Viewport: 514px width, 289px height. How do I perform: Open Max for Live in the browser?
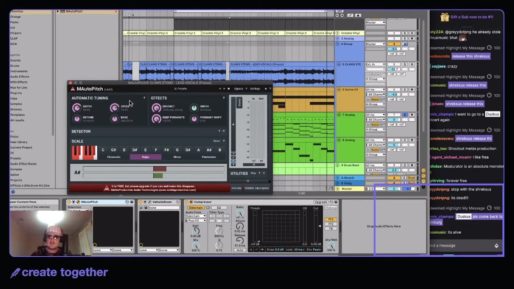pos(18,88)
